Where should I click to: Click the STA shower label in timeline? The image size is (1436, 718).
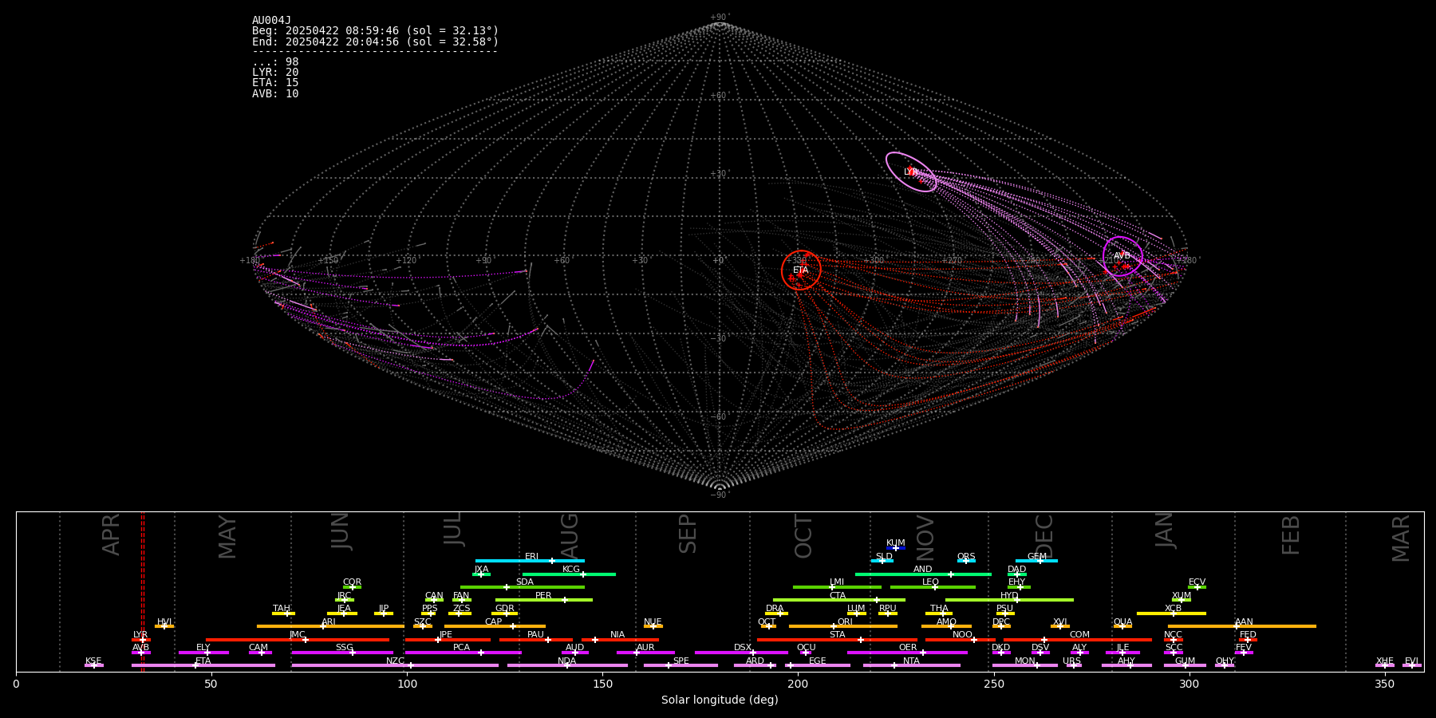coord(838,635)
